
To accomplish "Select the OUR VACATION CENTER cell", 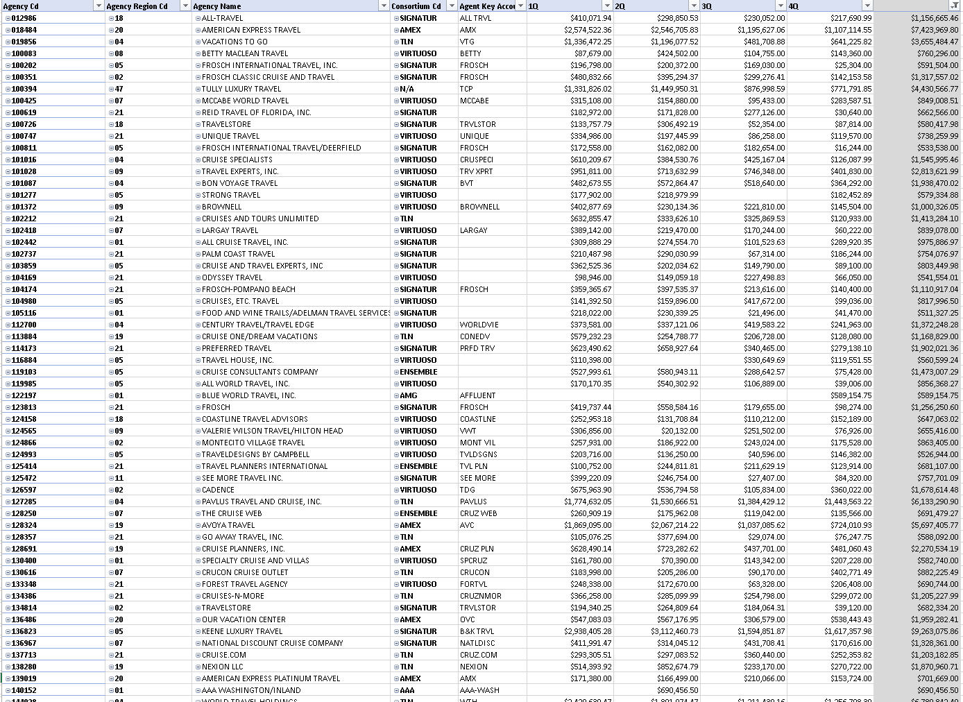I will point(291,619).
